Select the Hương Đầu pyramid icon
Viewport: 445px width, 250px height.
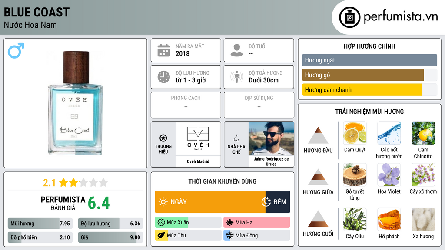(x=318, y=135)
